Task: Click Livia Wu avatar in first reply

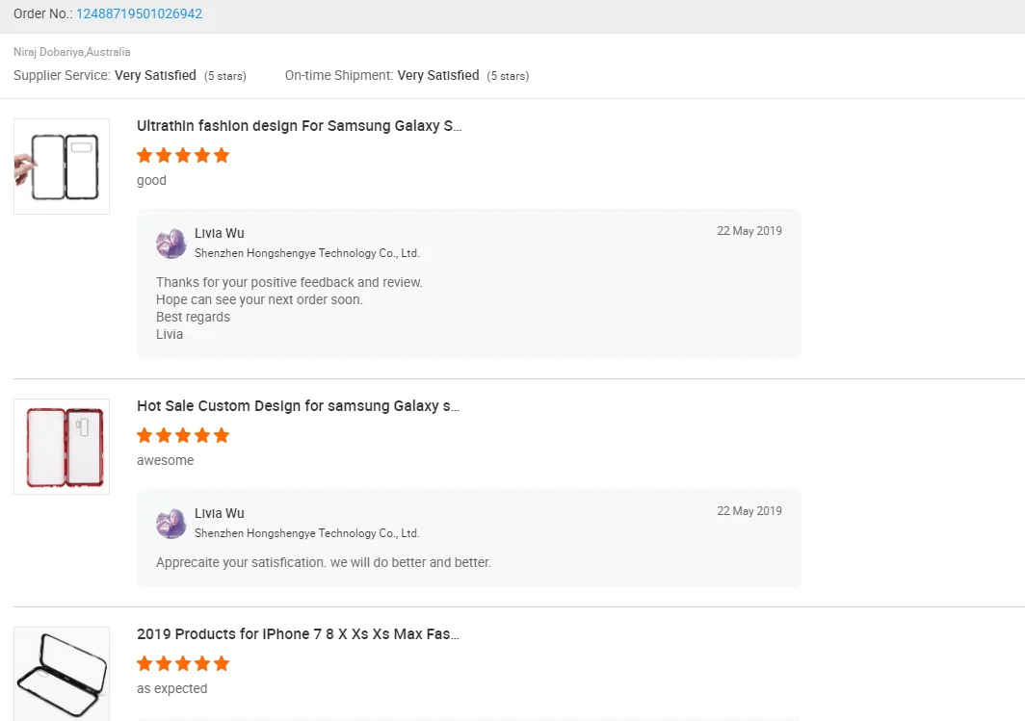Action: pos(171,244)
